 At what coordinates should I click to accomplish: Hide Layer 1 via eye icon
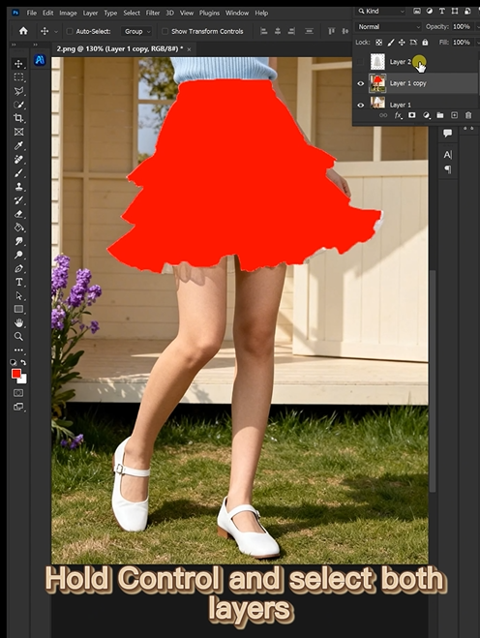(x=360, y=105)
